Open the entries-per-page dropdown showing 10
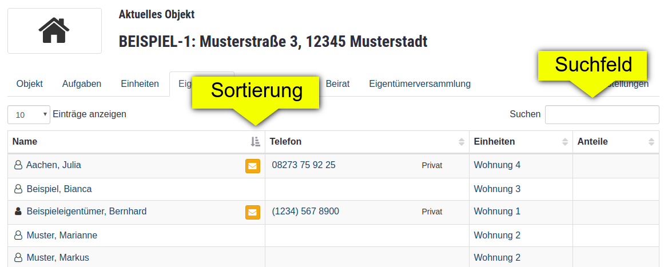This screenshot has height=267, width=668. [29, 114]
